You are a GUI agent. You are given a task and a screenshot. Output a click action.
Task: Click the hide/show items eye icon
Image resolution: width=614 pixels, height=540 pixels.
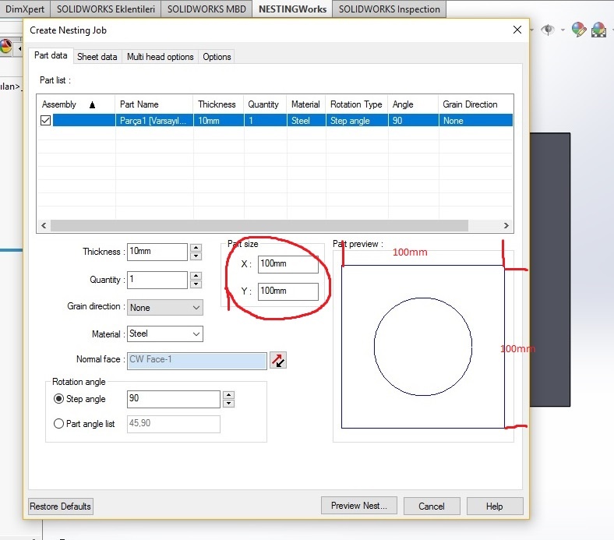coord(548,30)
